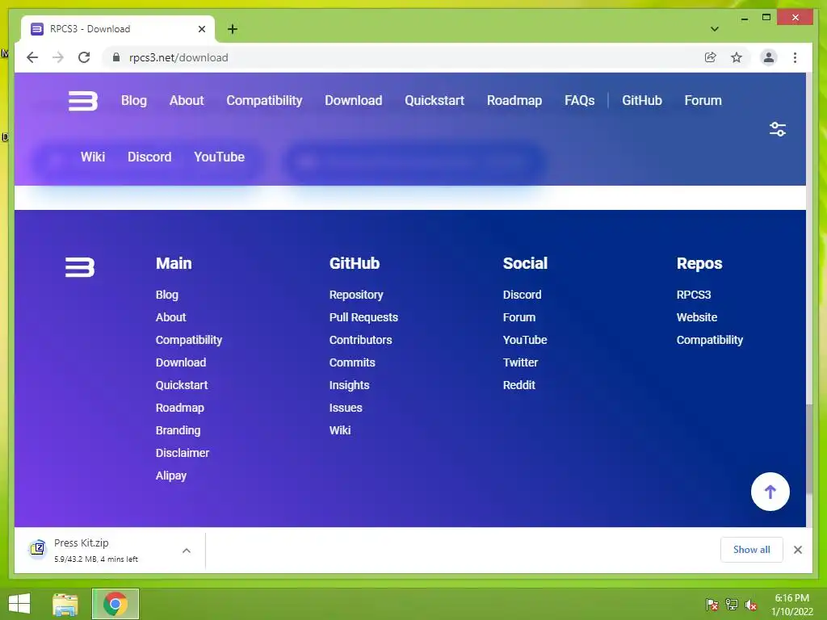Click the Contributors footer link

[360, 340]
